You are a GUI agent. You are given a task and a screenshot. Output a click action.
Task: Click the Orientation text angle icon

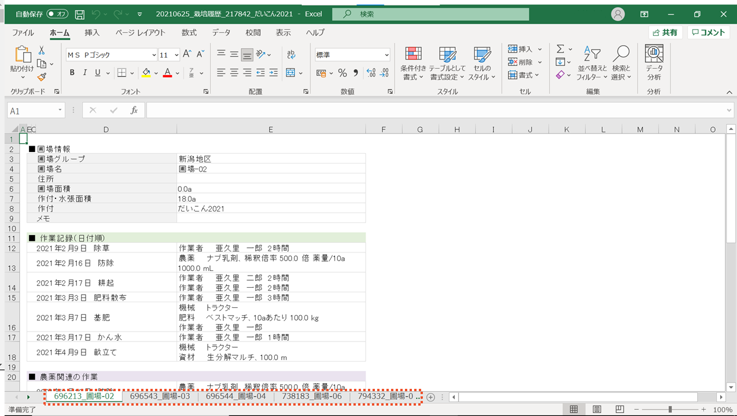pos(261,54)
